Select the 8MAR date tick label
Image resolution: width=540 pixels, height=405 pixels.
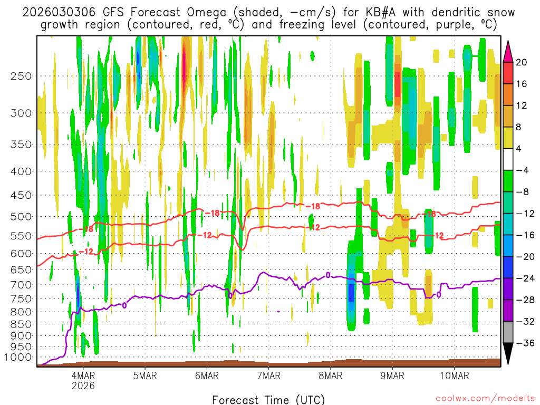point(330,375)
